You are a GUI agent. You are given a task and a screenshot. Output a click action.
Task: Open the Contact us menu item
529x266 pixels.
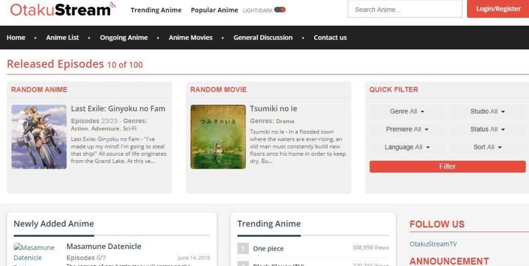tap(330, 38)
